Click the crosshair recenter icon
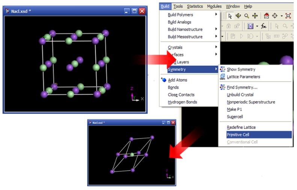The height and width of the screenshot is (190, 297). pyautogui.click(x=276, y=16)
